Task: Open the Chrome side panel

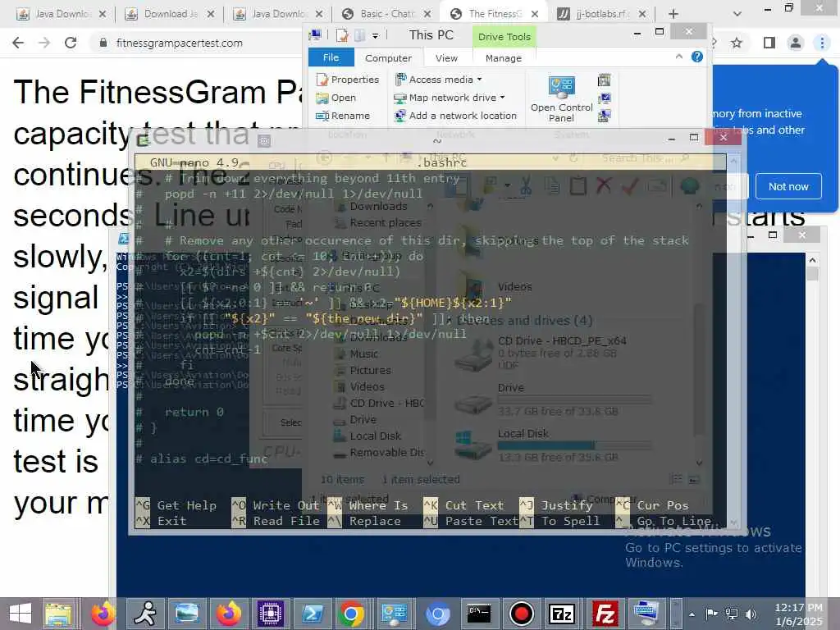Action: click(x=769, y=43)
